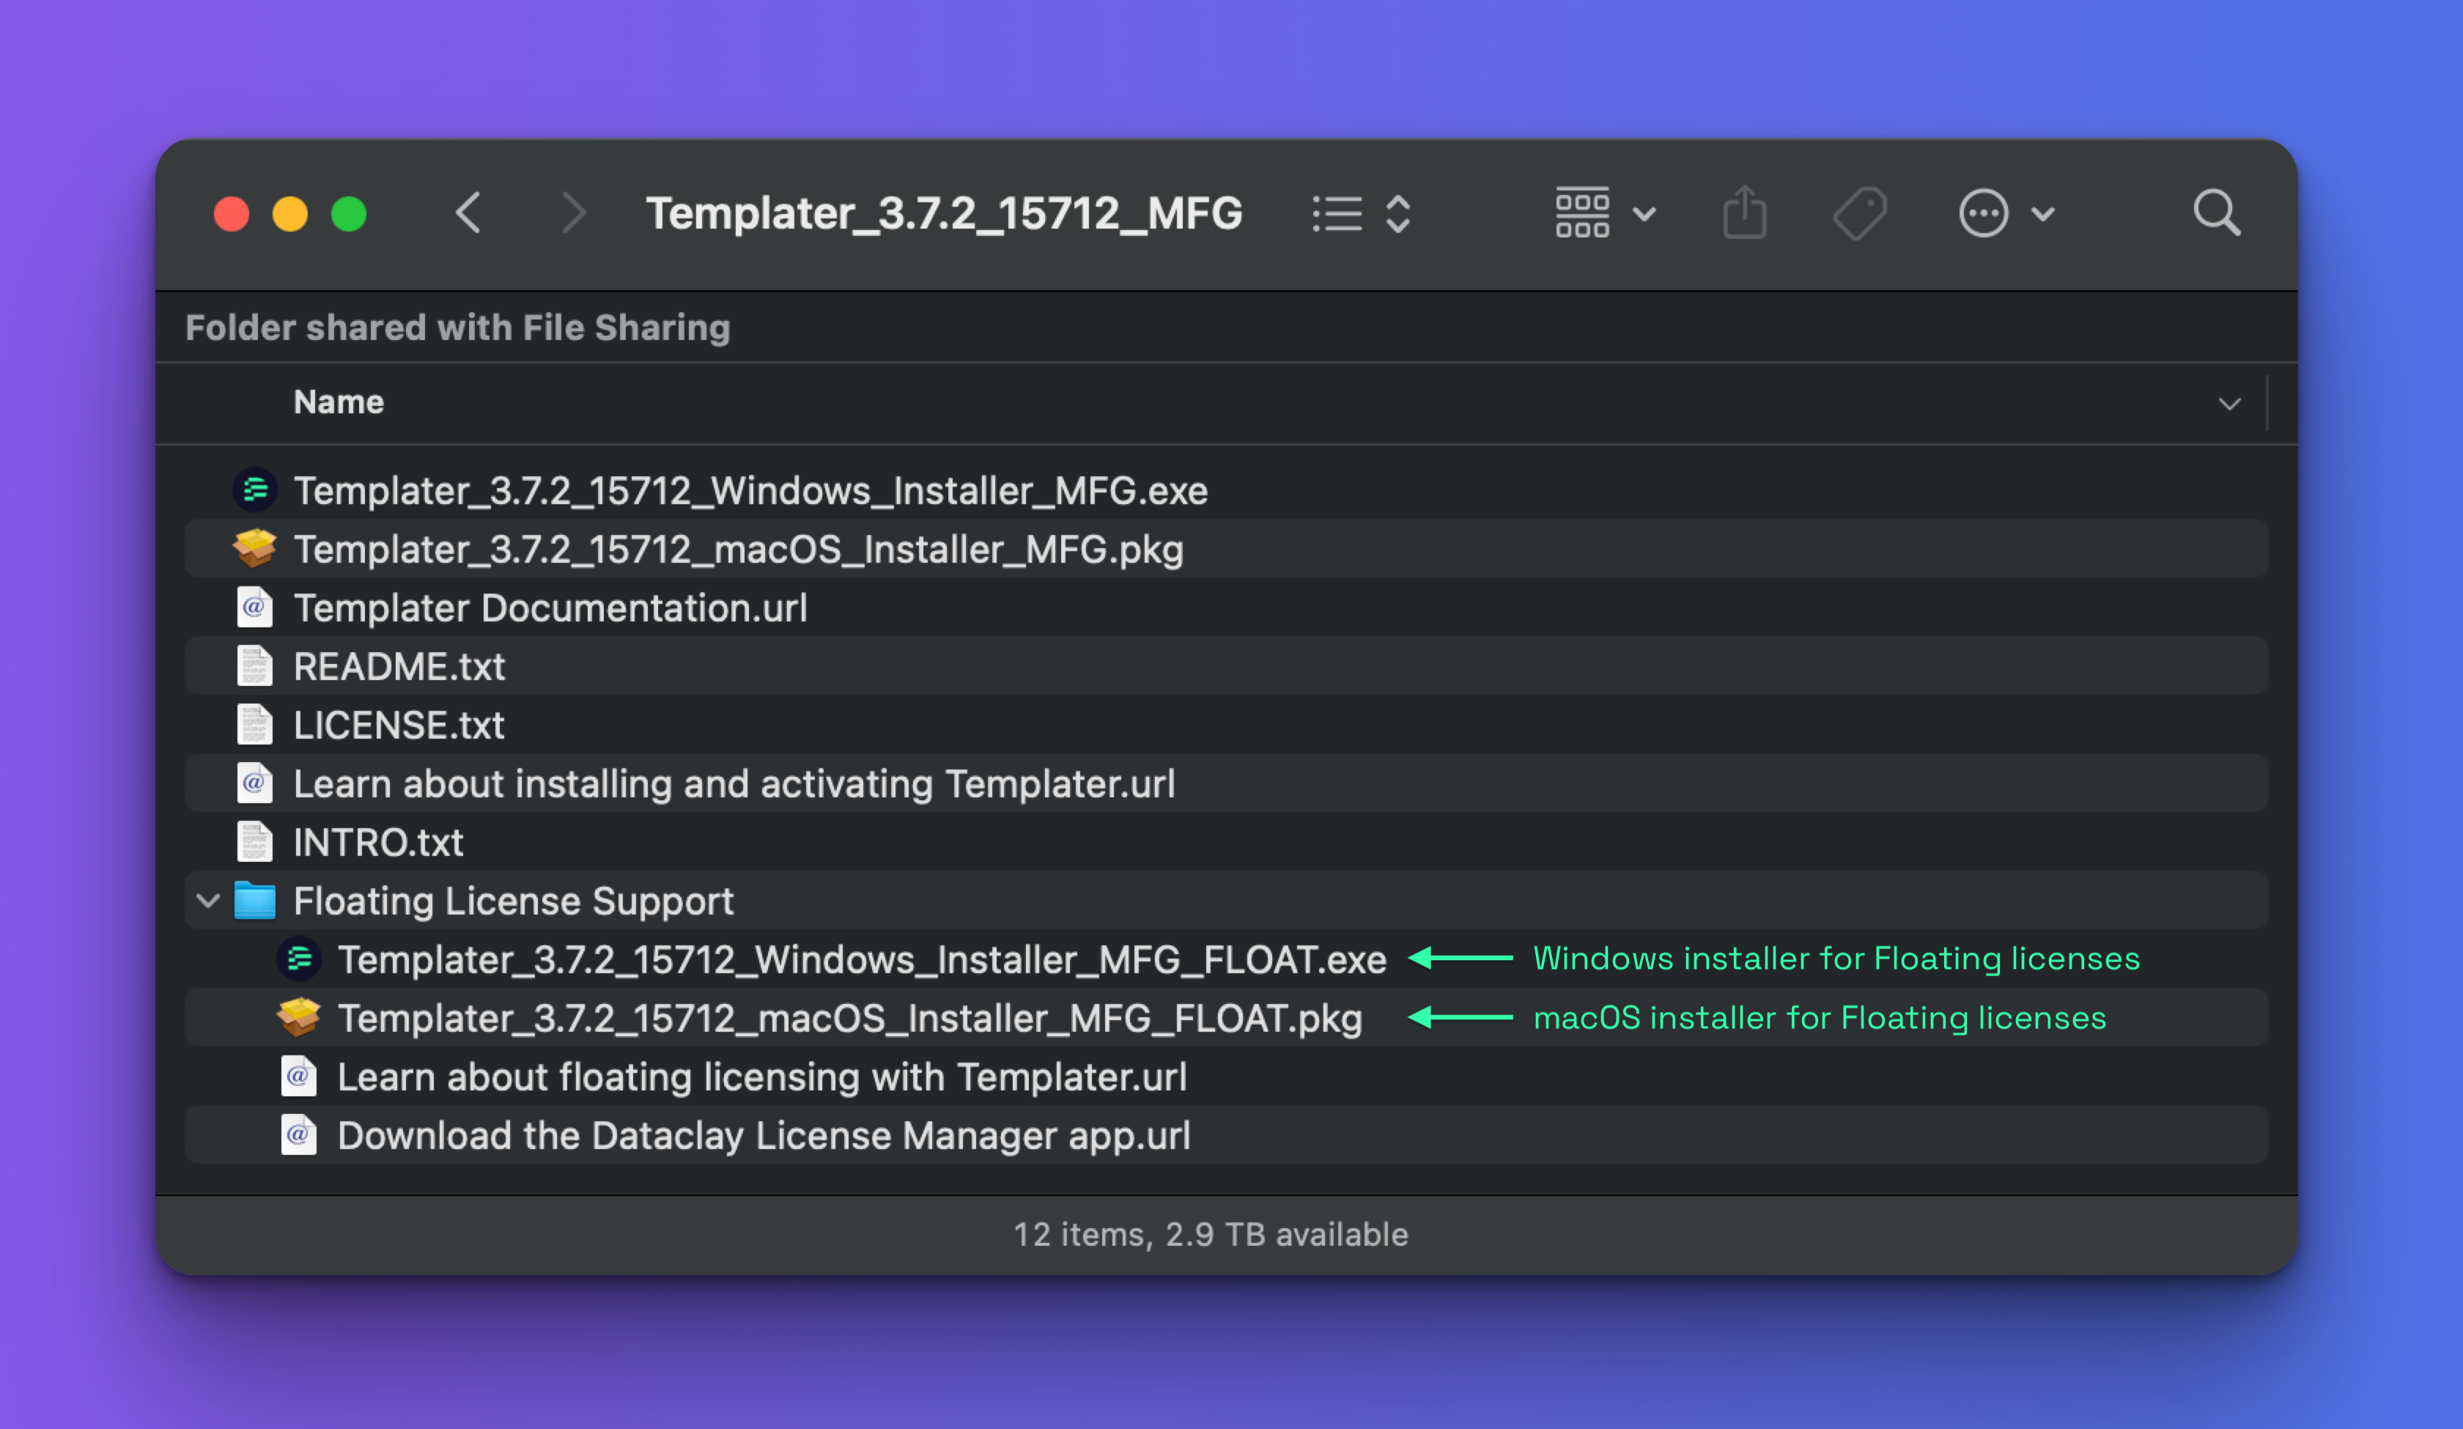2463x1429 pixels.
Task: Collapse the Floating License Support folder
Action: pyautogui.click(x=207, y=900)
